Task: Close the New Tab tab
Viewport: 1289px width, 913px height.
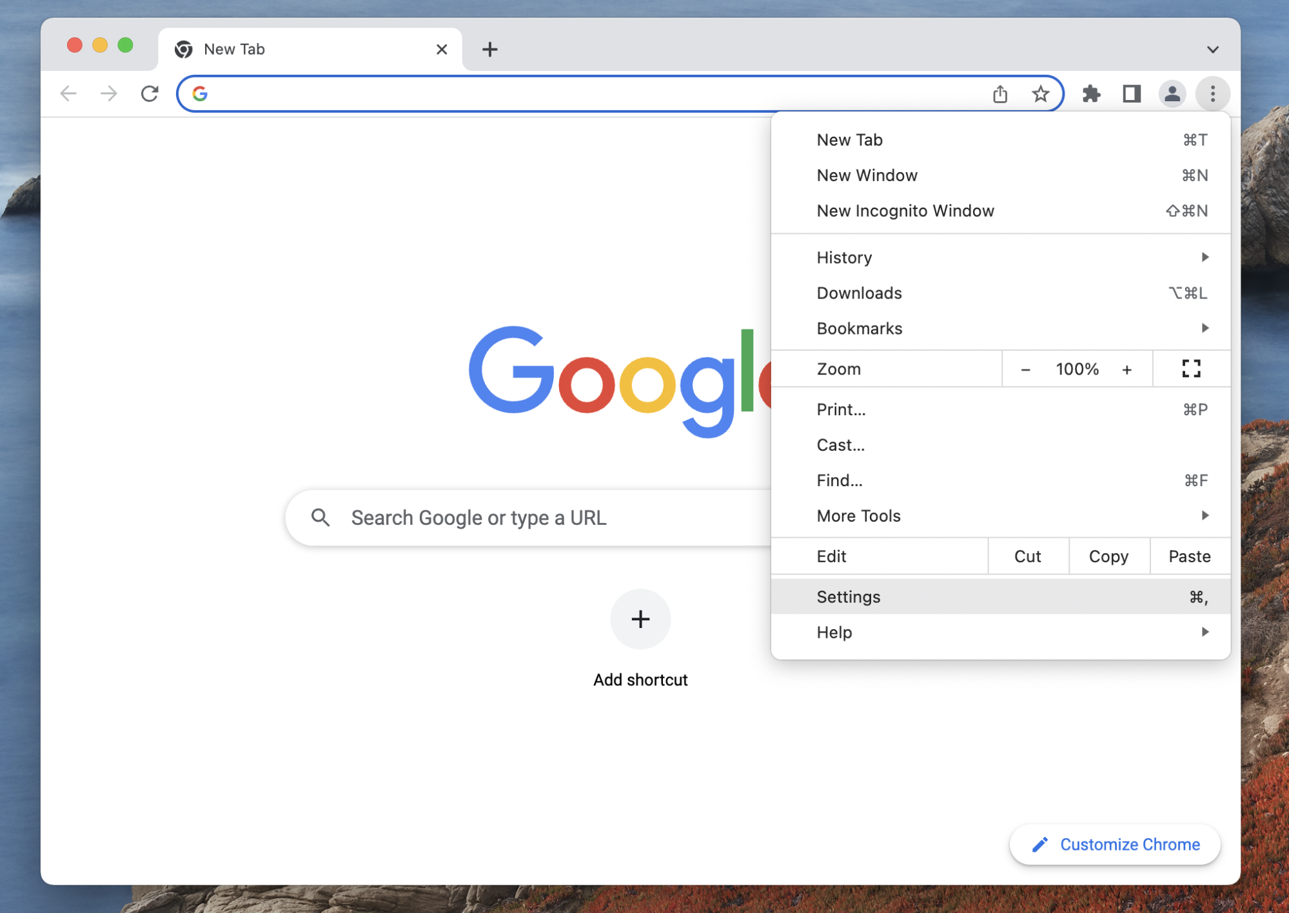Action: point(442,50)
